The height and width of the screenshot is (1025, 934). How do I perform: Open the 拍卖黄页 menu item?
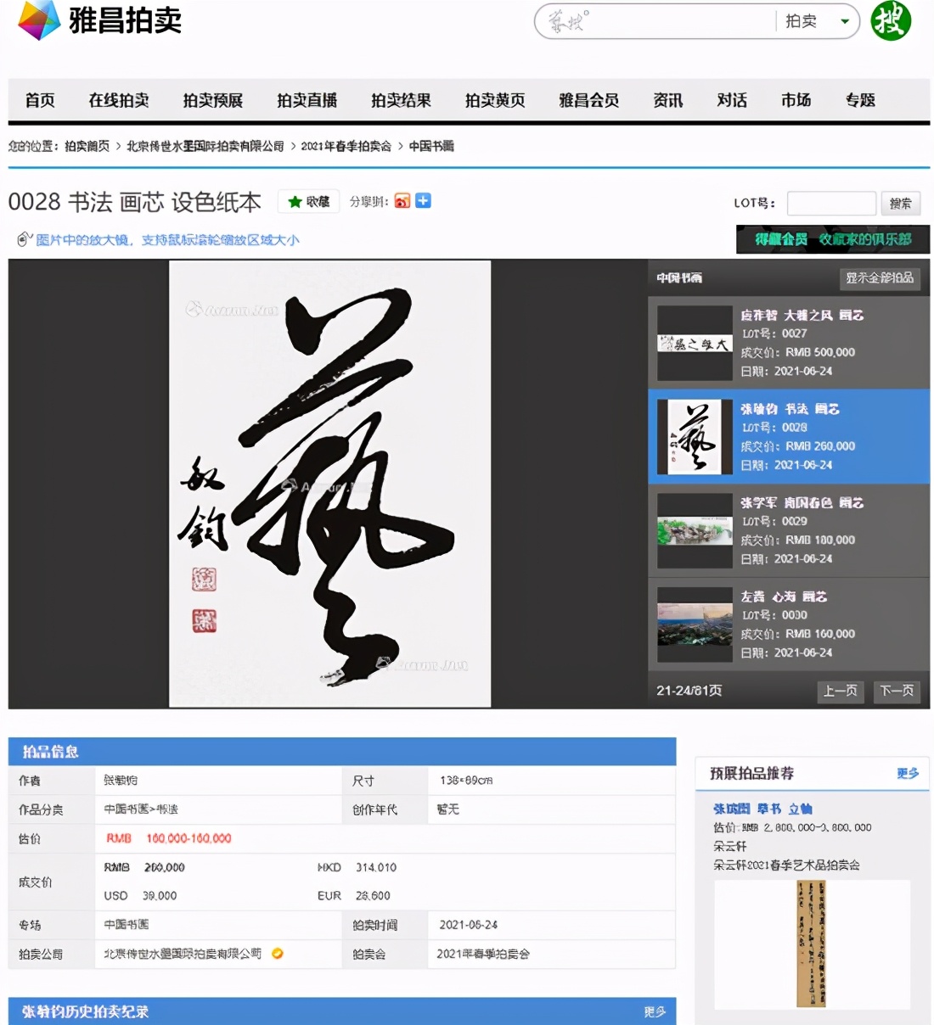tap(495, 100)
